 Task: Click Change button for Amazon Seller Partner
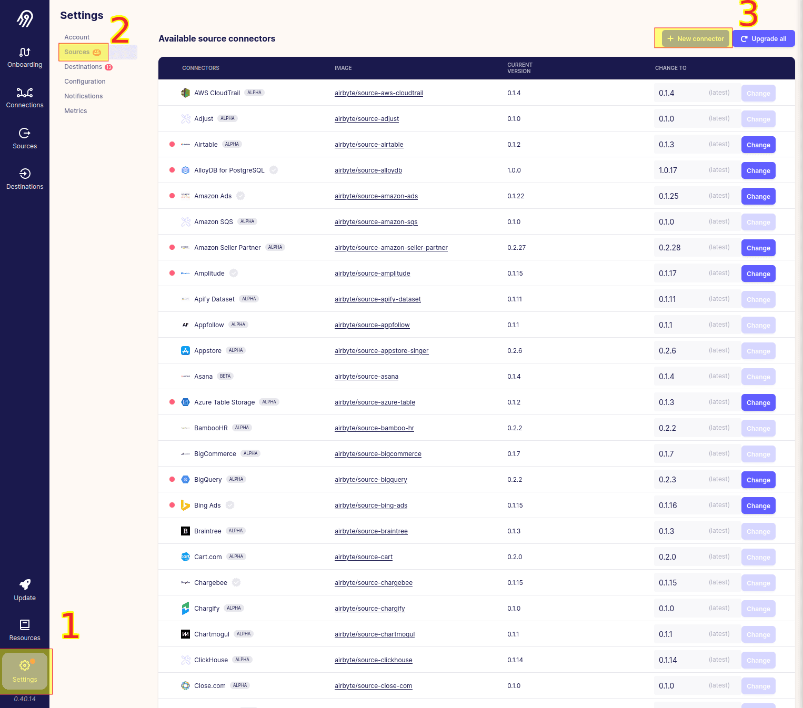(x=758, y=248)
